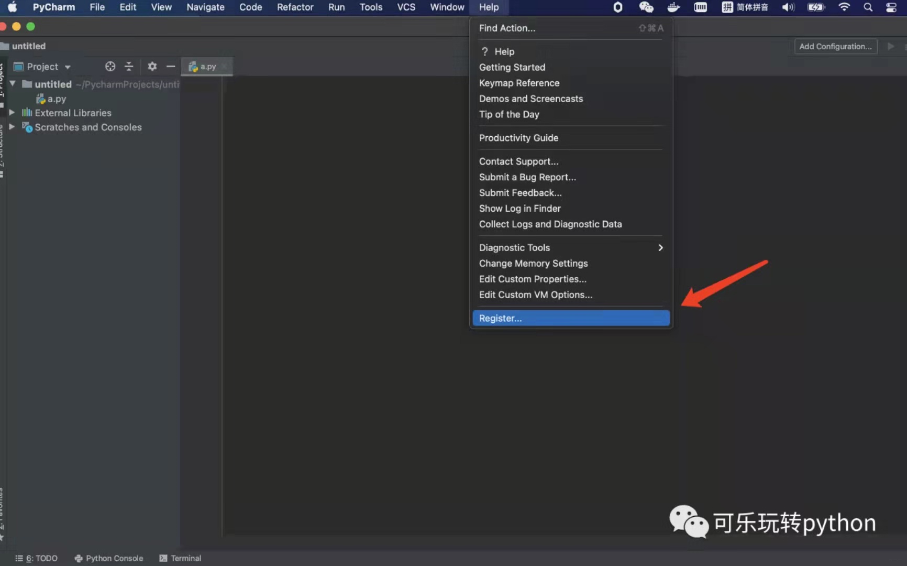Close the a.py editor tab
This screenshot has width=907, height=566.
[x=224, y=67]
